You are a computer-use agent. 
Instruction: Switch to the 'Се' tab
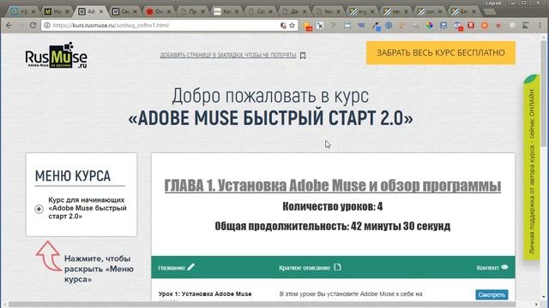124,11
